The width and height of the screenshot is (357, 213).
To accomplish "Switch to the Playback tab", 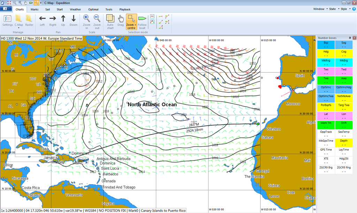I will [125, 9].
